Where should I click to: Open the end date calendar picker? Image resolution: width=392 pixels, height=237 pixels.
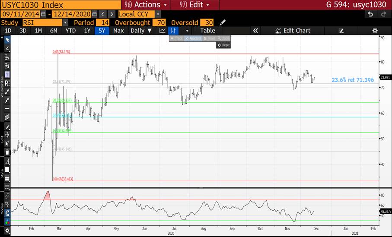(94, 14)
